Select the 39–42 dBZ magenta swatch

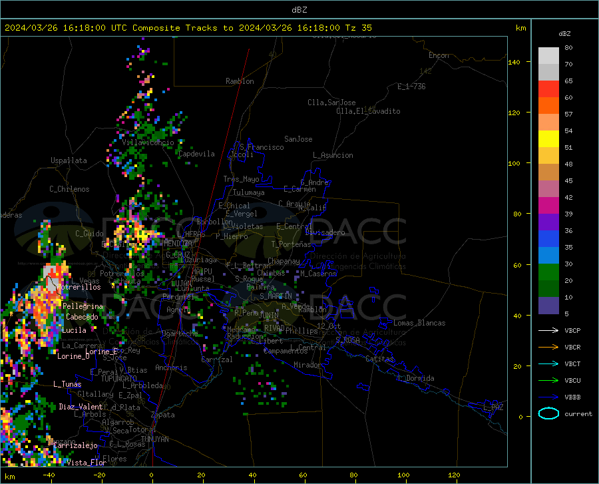click(548, 206)
